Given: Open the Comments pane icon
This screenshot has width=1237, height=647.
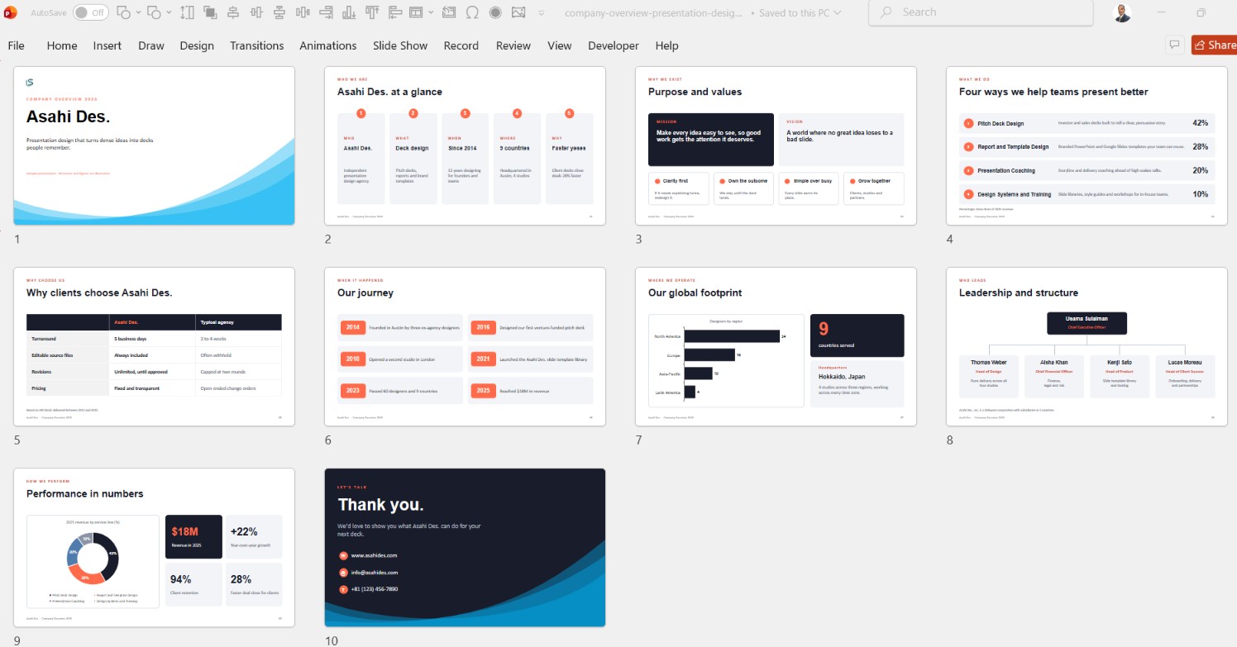Looking at the screenshot, I should click(x=1173, y=45).
